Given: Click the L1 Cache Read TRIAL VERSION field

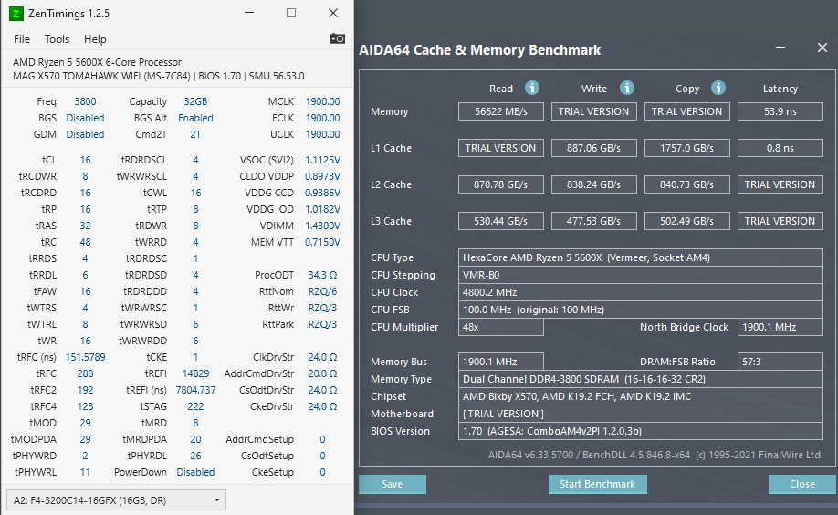Looking at the screenshot, I should [x=501, y=148].
